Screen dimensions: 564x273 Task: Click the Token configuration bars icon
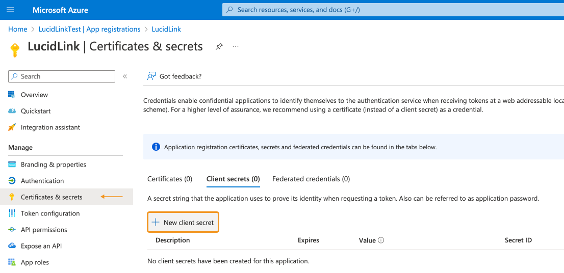tap(12, 213)
